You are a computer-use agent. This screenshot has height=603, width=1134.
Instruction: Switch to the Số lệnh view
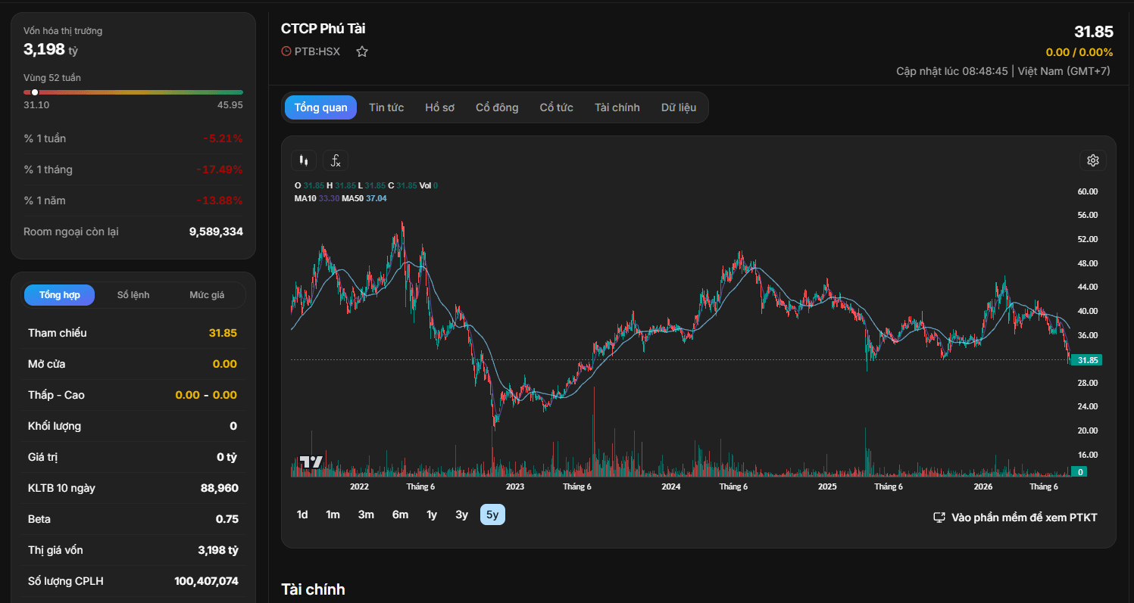click(x=133, y=295)
